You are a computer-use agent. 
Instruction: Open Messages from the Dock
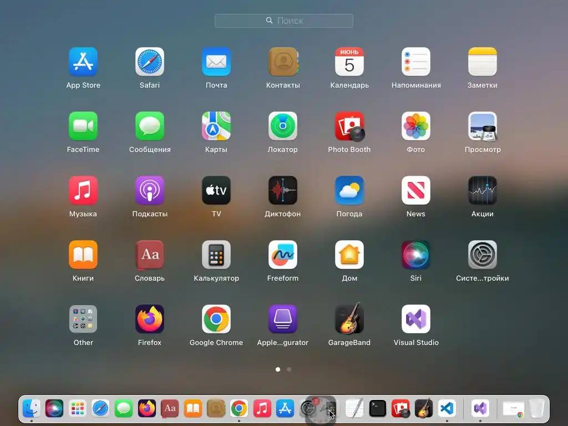[x=124, y=409]
